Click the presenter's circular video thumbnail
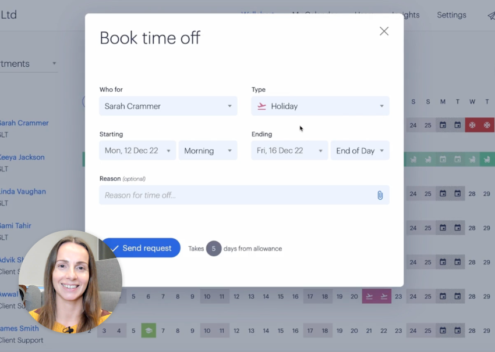The image size is (495, 352). pos(70,282)
